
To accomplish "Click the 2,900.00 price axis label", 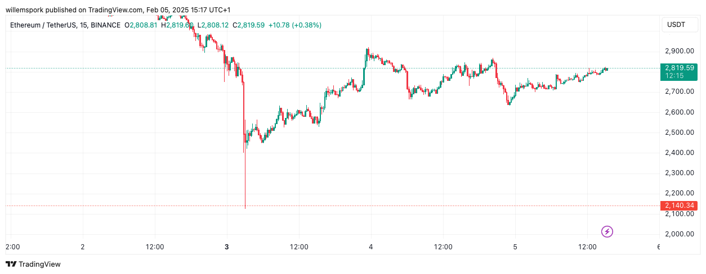I will 680,51.
